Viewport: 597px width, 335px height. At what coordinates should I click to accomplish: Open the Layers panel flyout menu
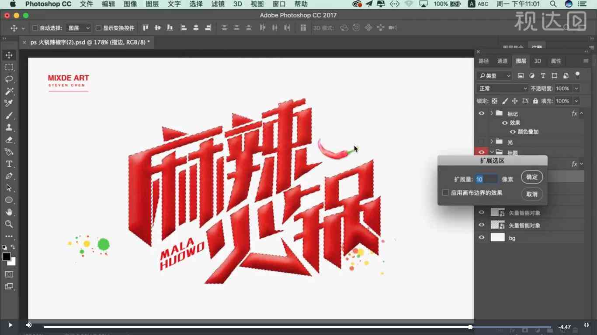click(x=586, y=61)
